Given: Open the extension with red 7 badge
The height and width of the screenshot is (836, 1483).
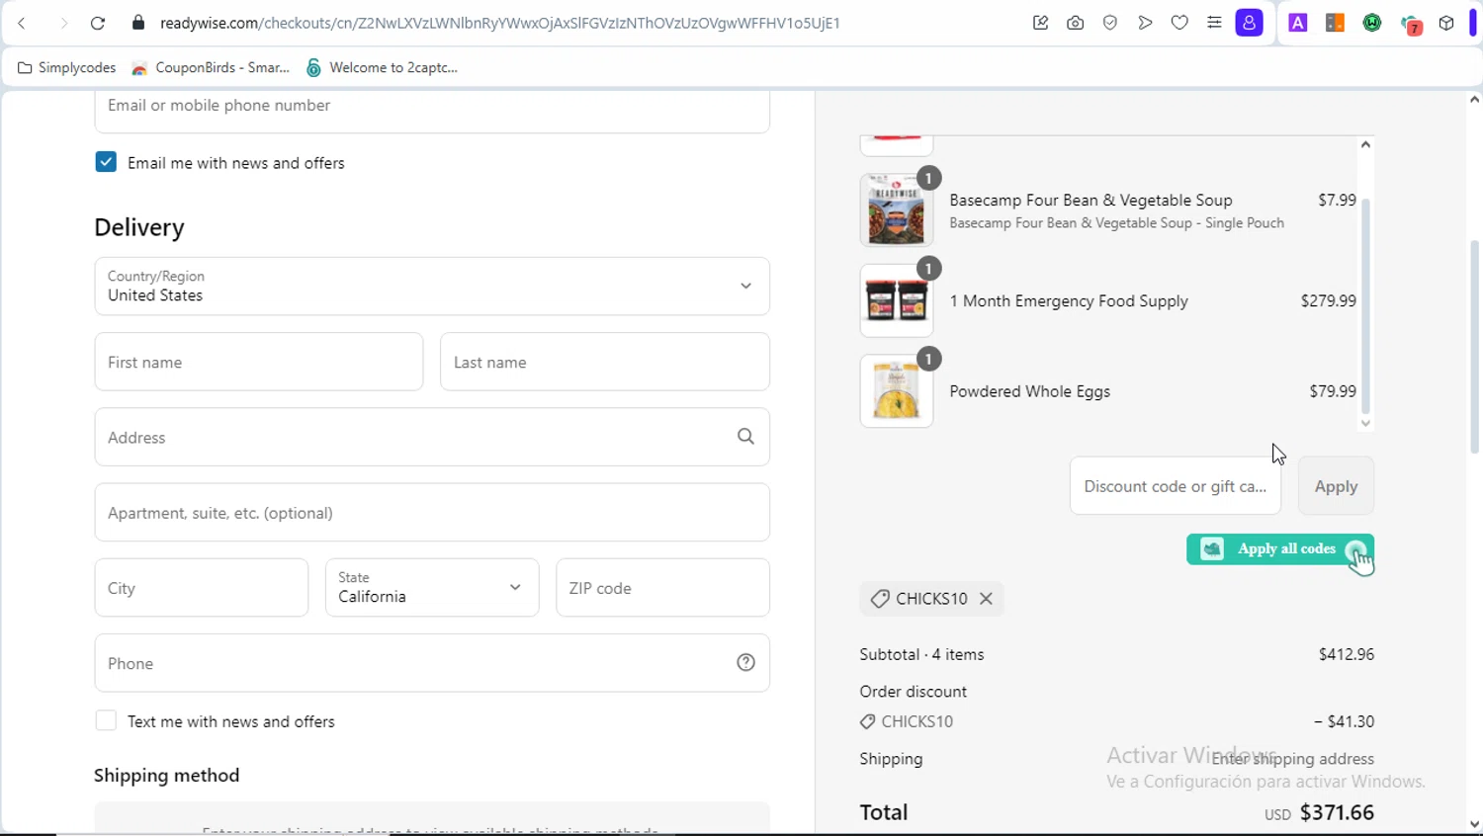Looking at the screenshot, I should [1411, 25].
